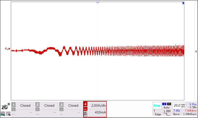Select the channel 1 number badge
Screen dimensions: 198x118
click(13, 105)
